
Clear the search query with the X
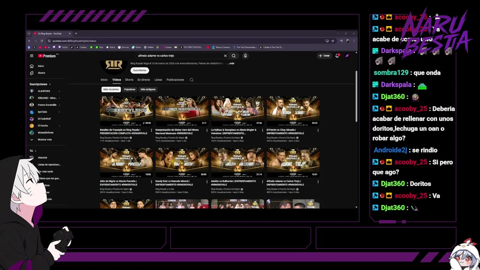point(225,56)
